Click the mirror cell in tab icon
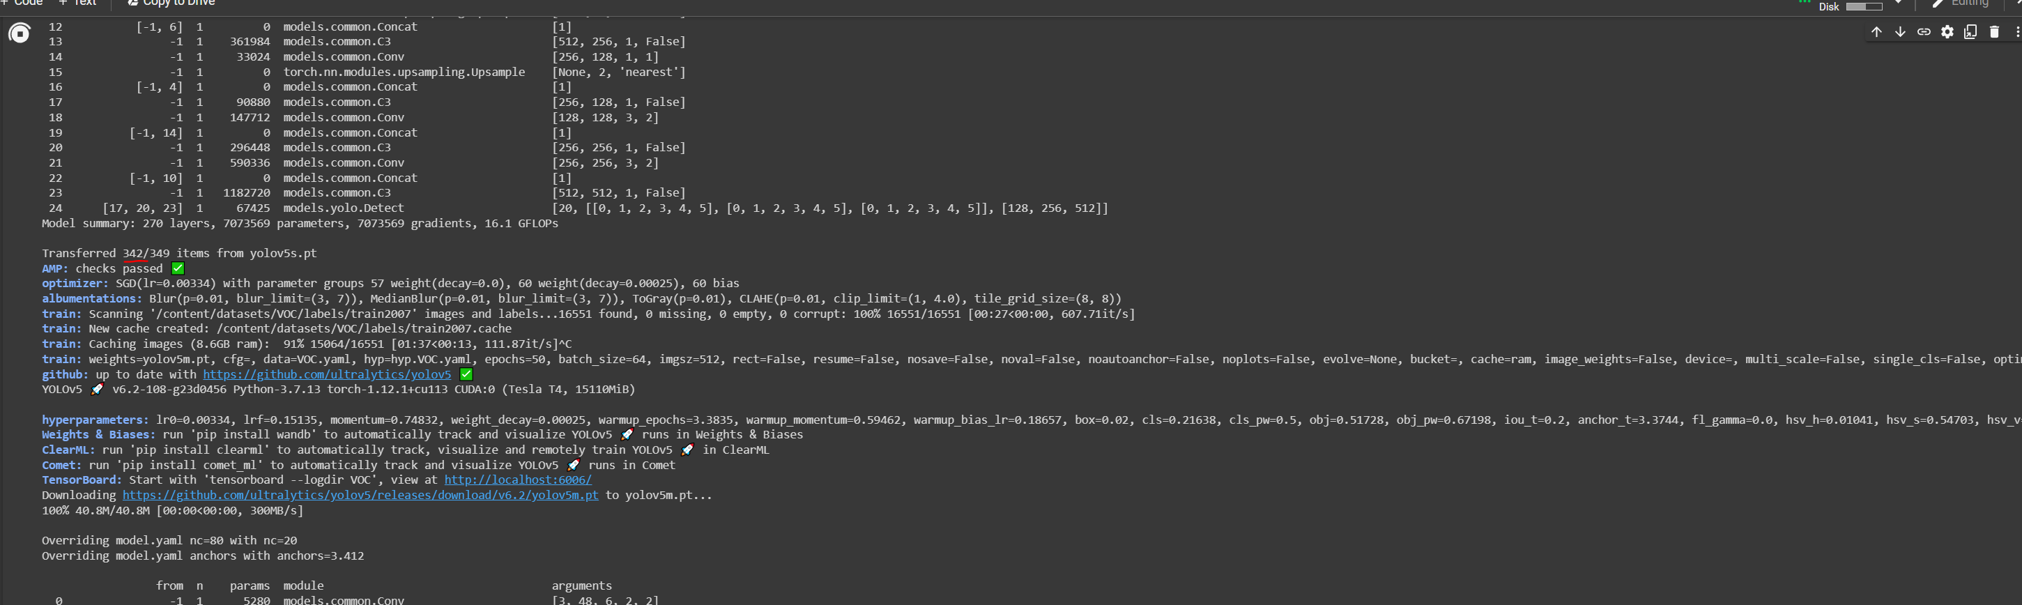Image resolution: width=2022 pixels, height=605 pixels. click(1971, 31)
